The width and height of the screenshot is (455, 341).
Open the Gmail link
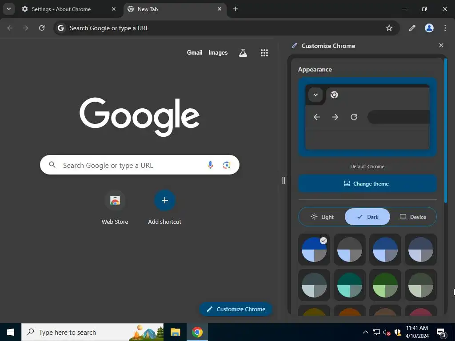[195, 52]
